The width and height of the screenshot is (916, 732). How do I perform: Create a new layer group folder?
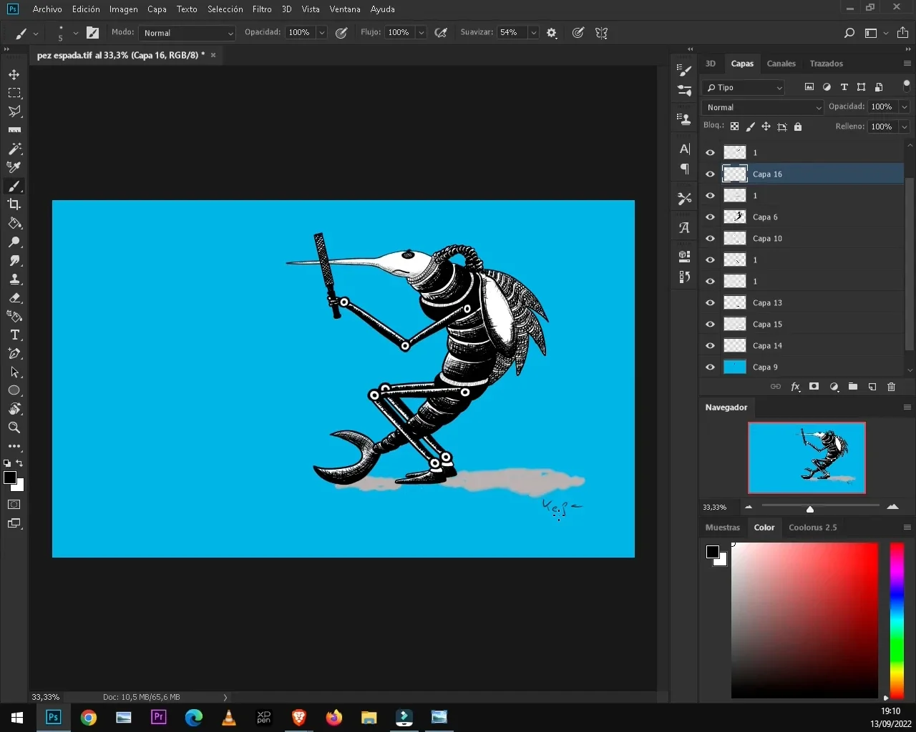click(x=853, y=387)
